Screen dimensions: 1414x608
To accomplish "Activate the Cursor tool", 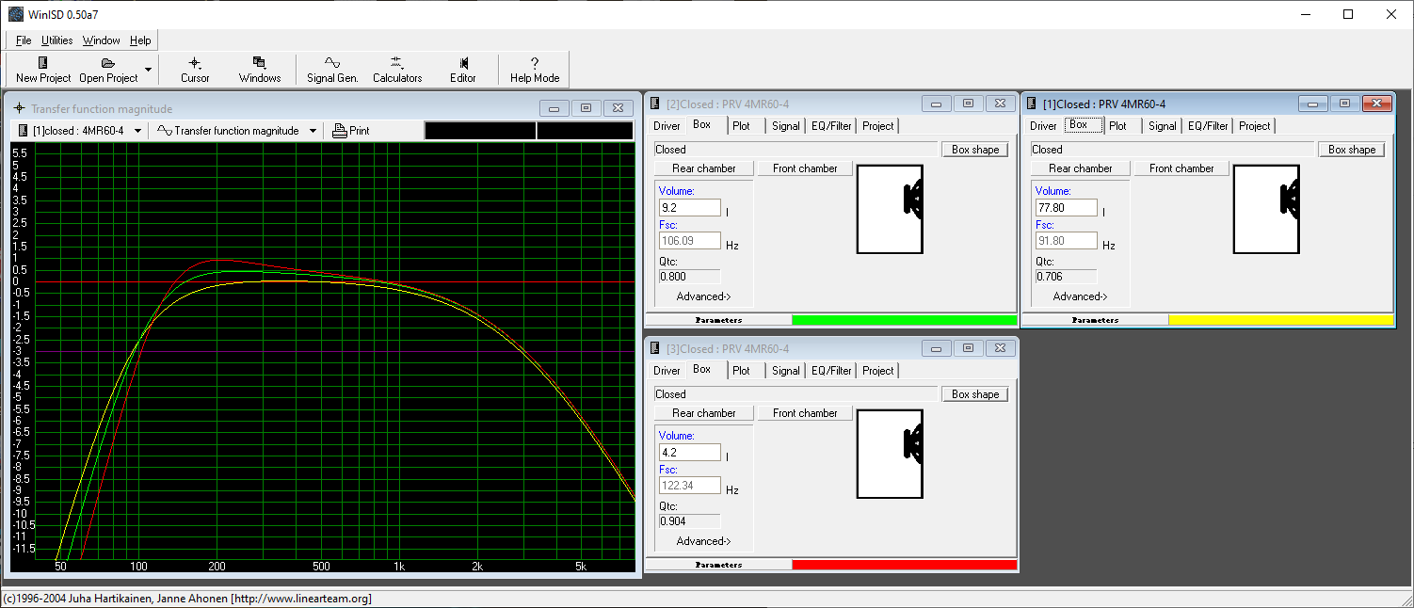I will point(195,70).
